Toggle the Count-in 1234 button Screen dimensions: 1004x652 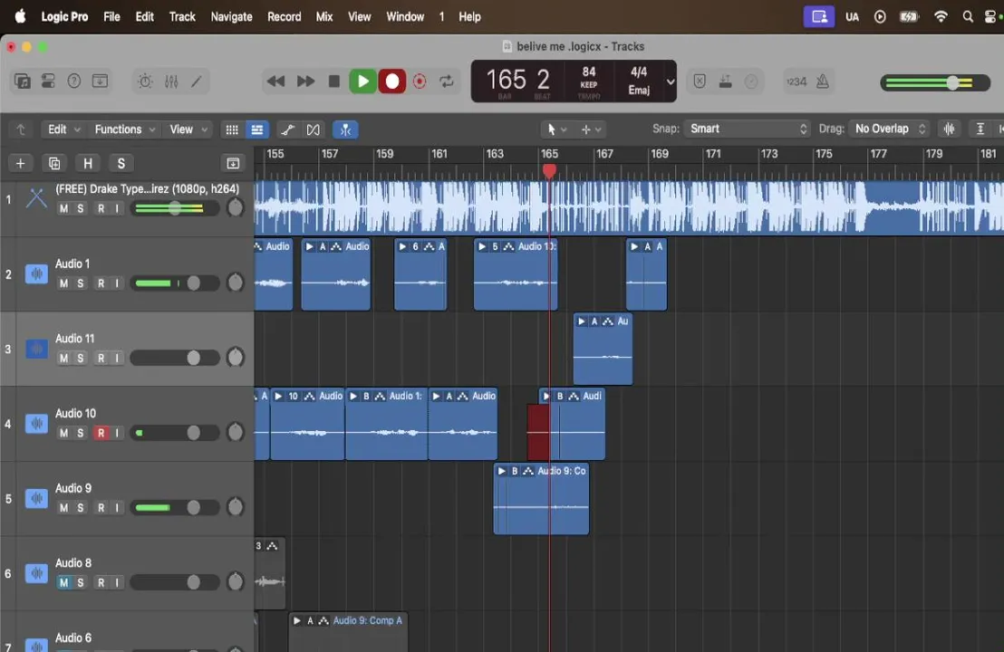click(x=796, y=81)
